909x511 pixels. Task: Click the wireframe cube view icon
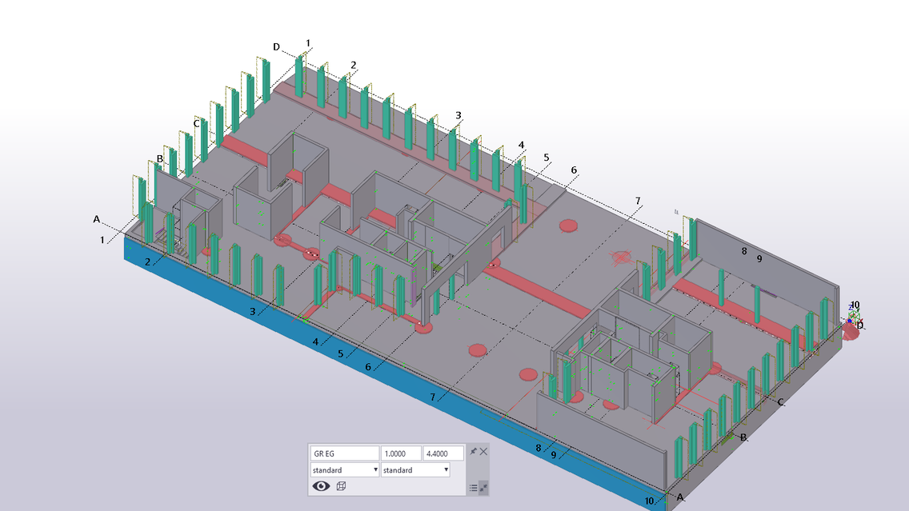(341, 486)
